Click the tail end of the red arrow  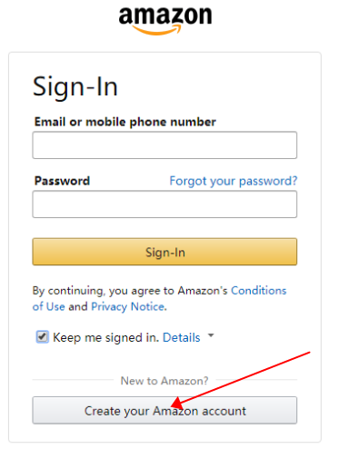point(308,353)
